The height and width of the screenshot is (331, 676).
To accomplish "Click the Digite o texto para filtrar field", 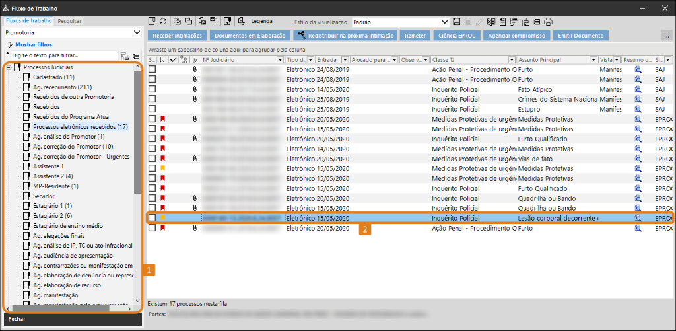I will [x=59, y=56].
